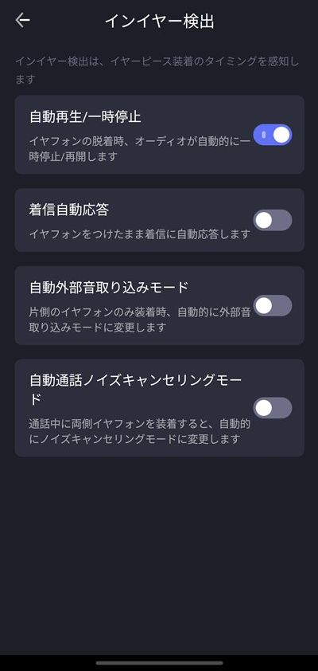Tap the 自動外部音取り込みモード heading label

point(109,288)
